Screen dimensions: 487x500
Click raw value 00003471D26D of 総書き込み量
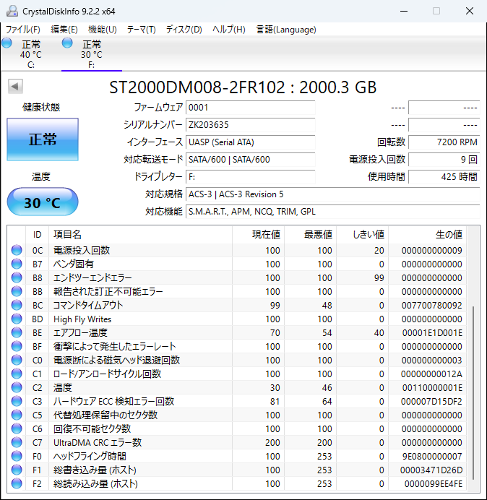(x=431, y=470)
